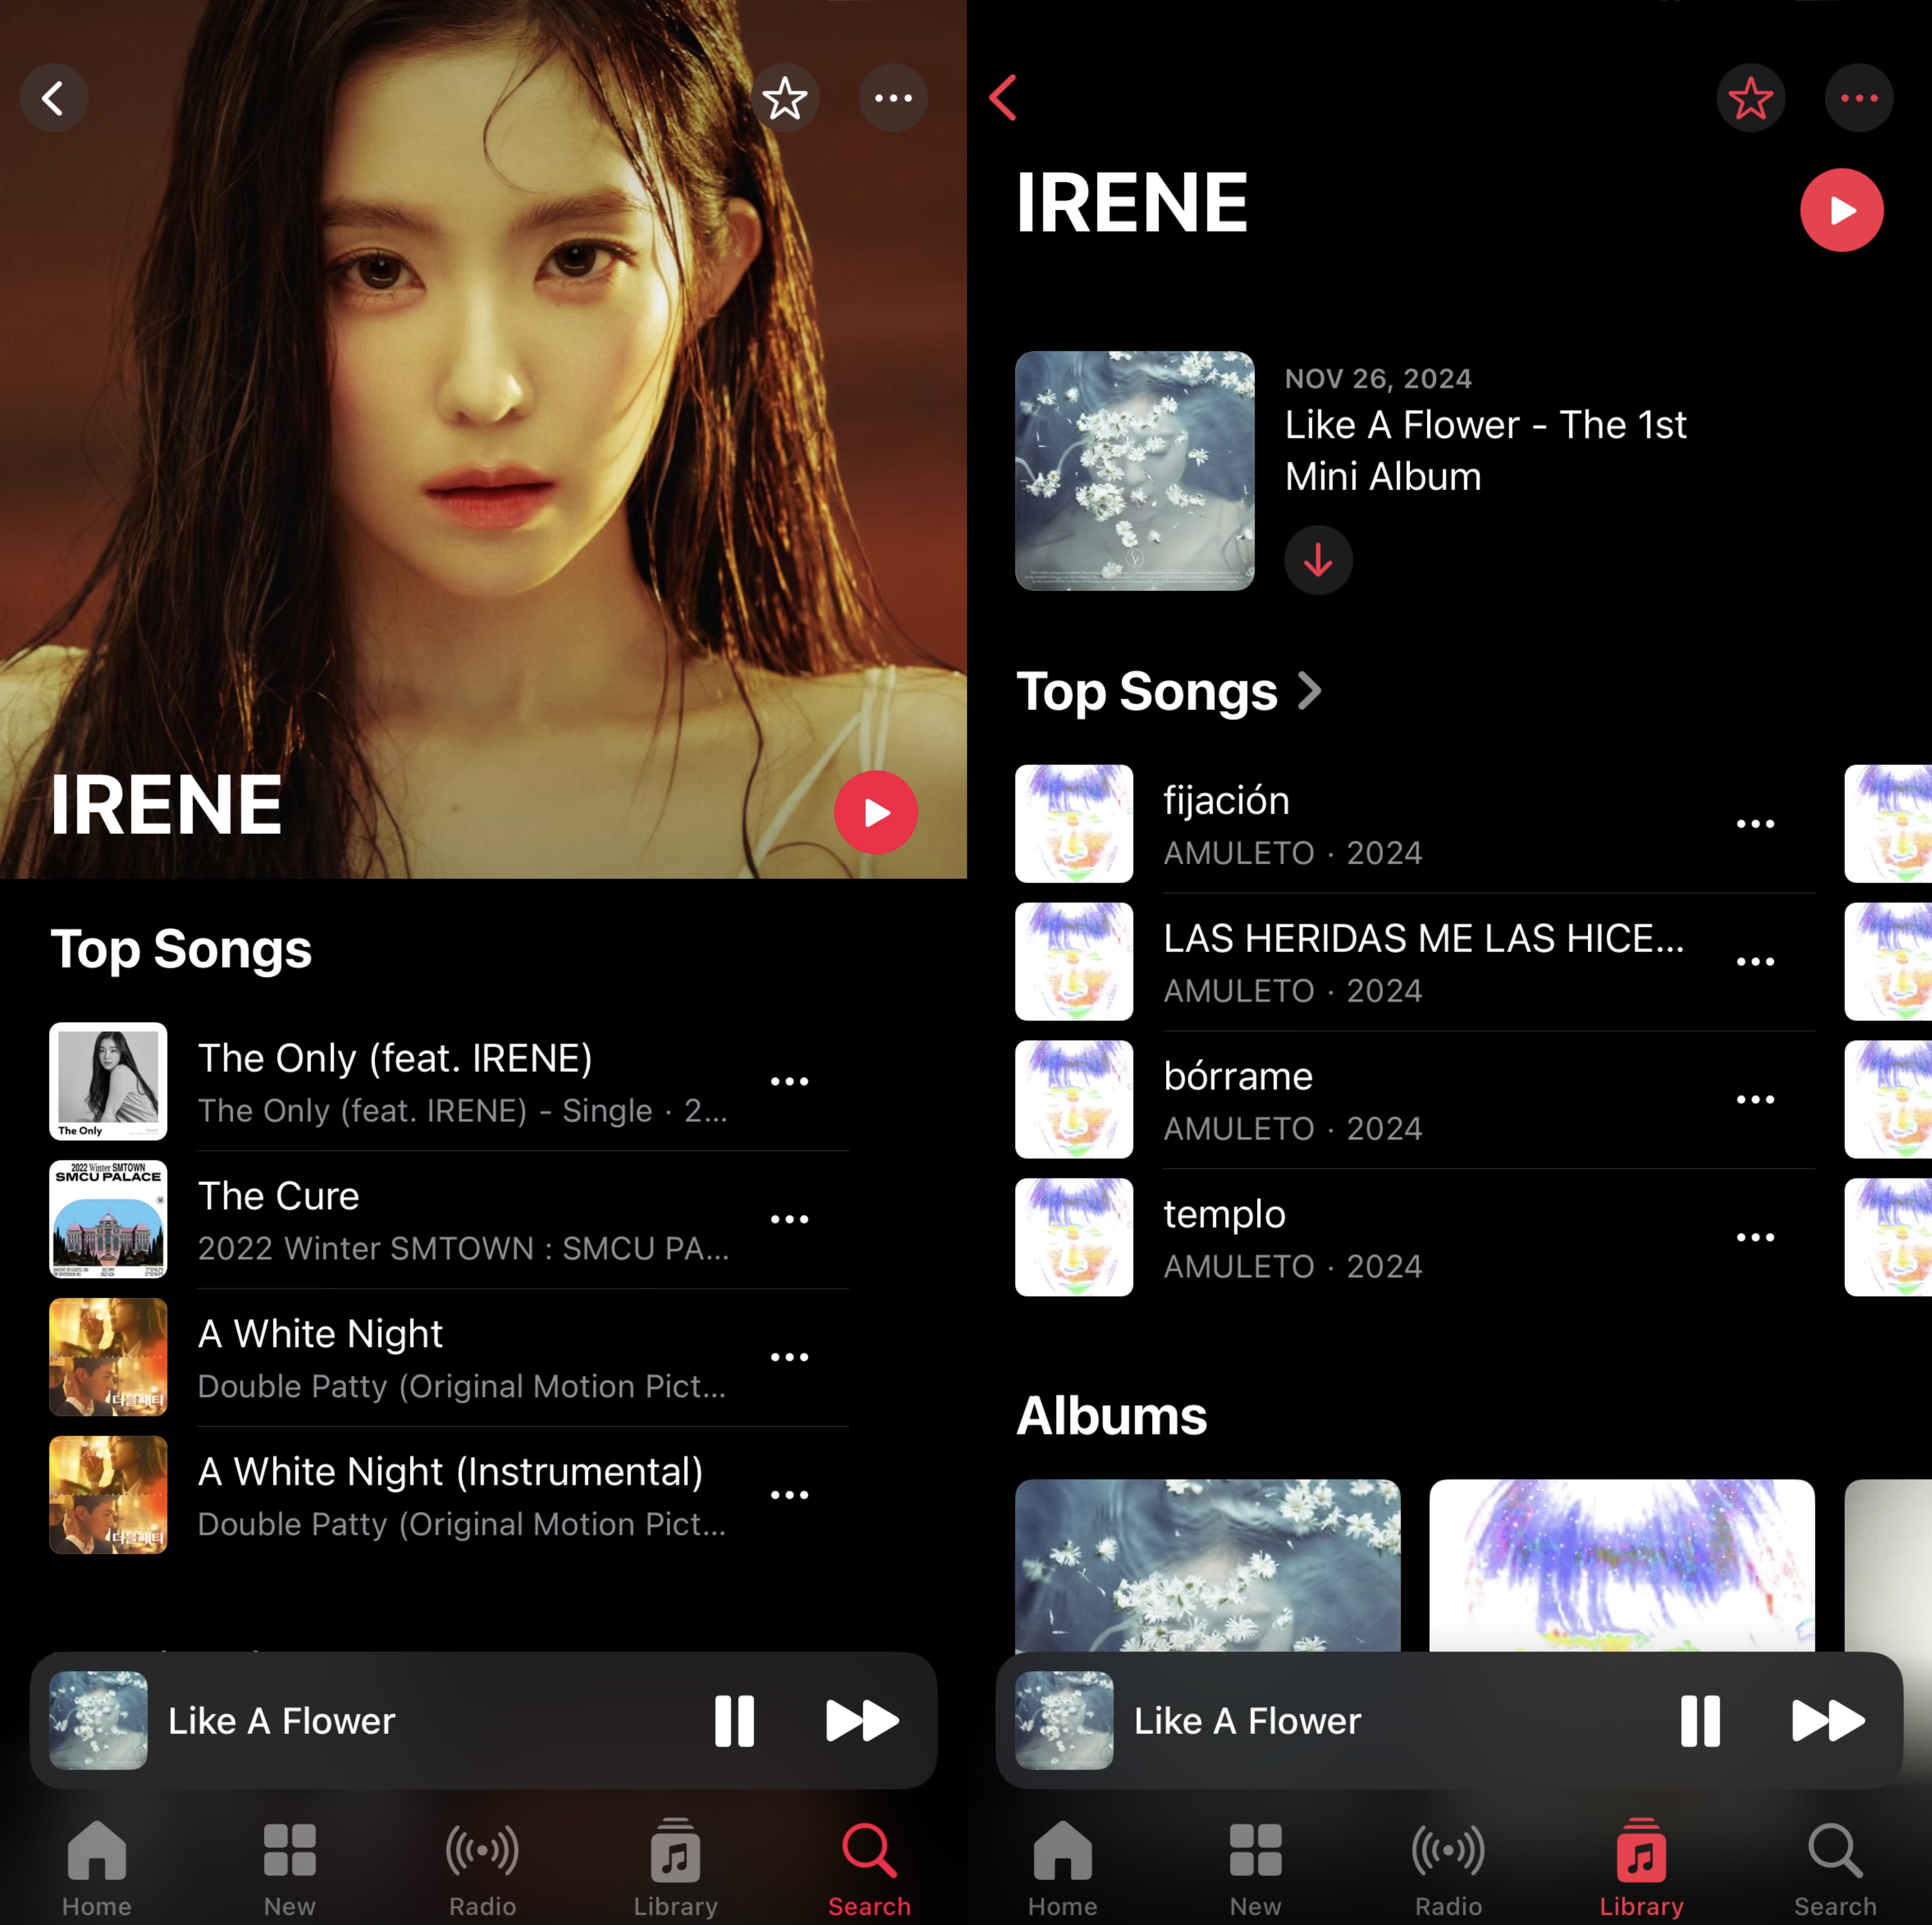
Task: Expand Top Songs list via chevron
Action: [1309, 691]
